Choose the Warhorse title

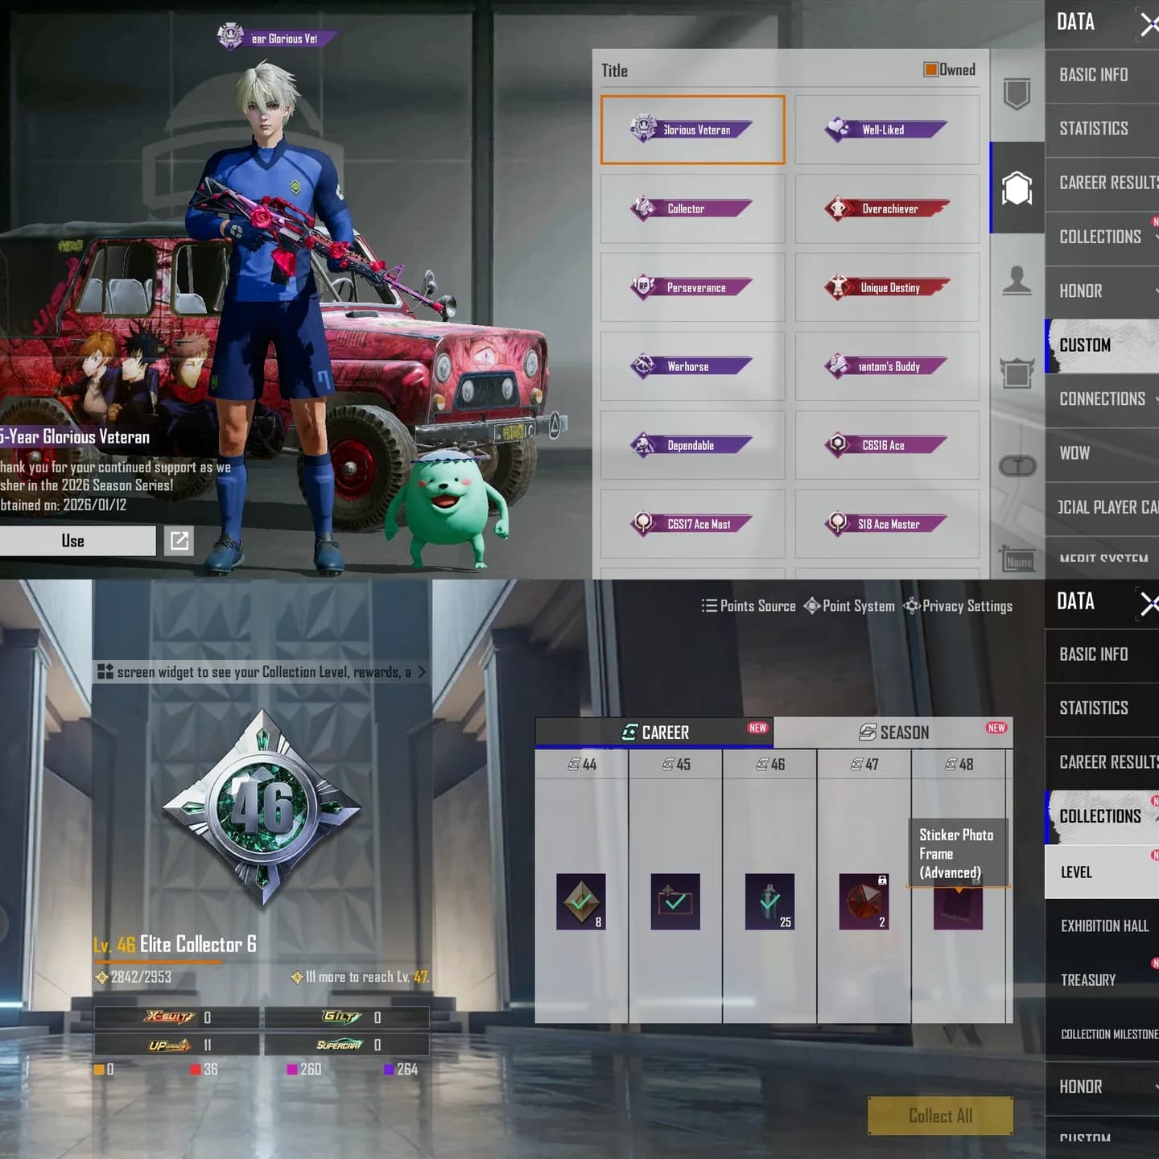(692, 366)
